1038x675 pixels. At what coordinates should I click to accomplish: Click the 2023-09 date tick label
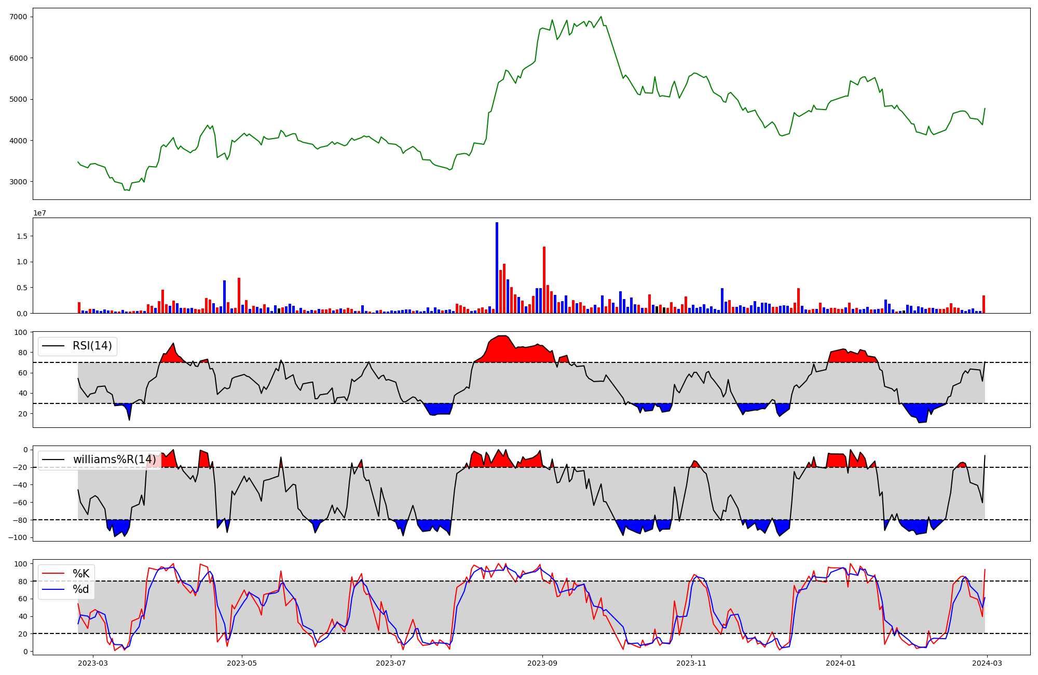(542, 663)
